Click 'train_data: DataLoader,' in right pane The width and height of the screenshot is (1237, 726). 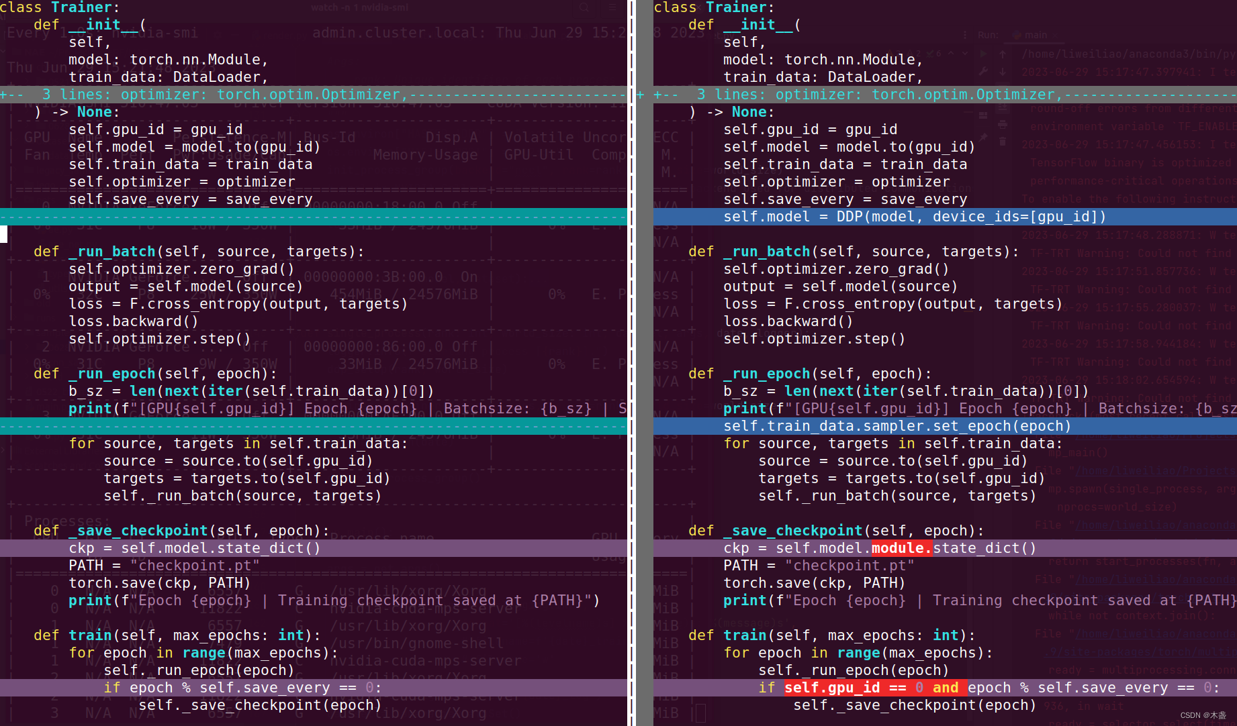click(x=823, y=77)
